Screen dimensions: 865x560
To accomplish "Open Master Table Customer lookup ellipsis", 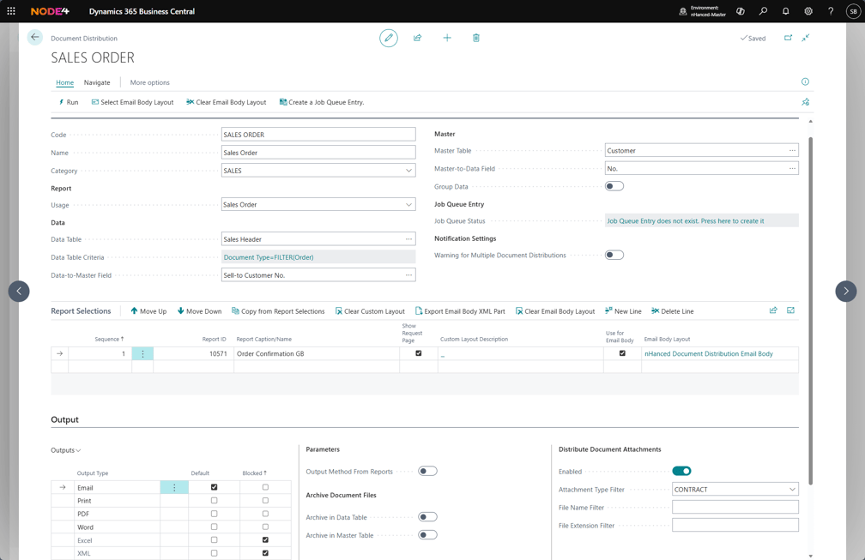I will pos(792,150).
